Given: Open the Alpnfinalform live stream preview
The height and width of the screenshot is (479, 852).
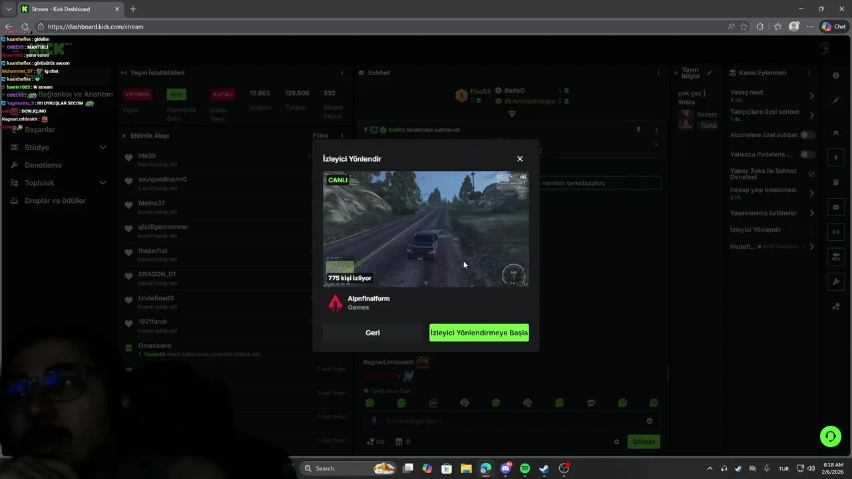Looking at the screenshot, I should pyautogui.click(x=426, y=229).
